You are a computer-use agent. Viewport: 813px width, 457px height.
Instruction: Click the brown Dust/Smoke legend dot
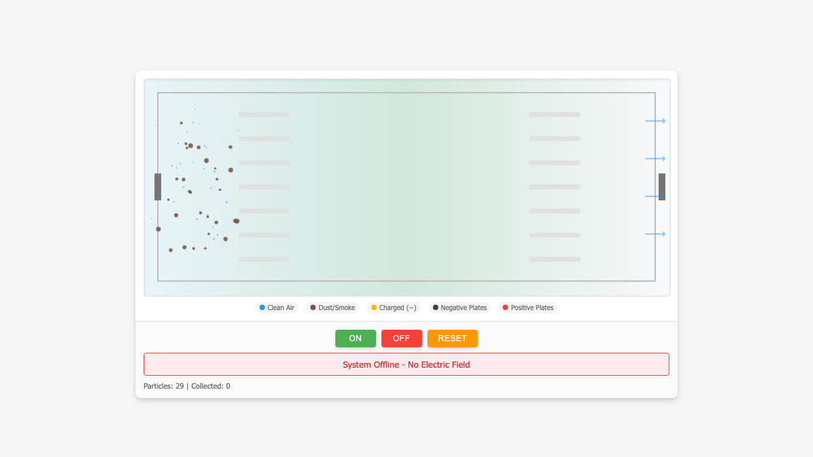click(x=313, y=307)
